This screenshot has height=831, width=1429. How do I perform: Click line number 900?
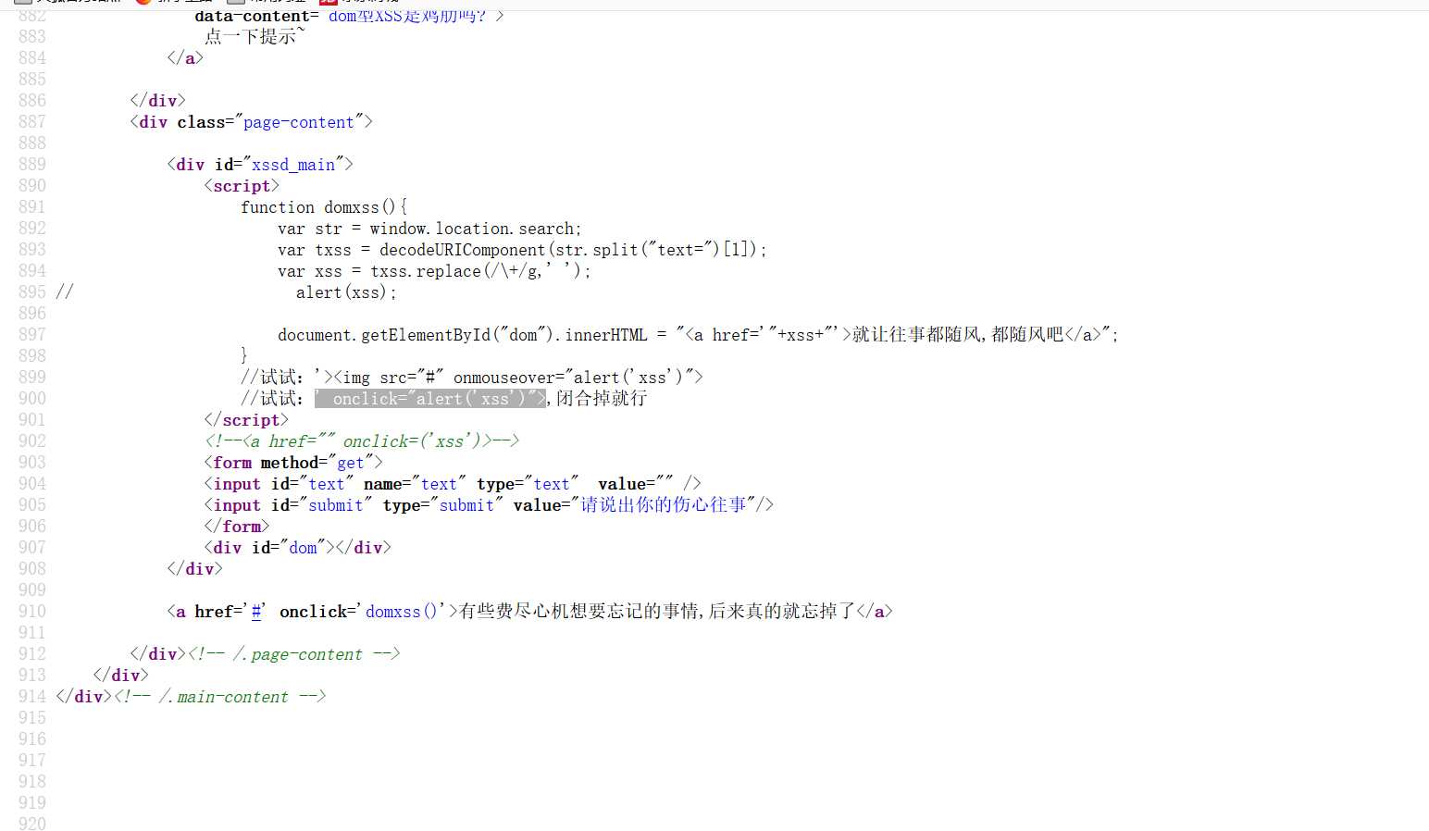pos(31,399)
